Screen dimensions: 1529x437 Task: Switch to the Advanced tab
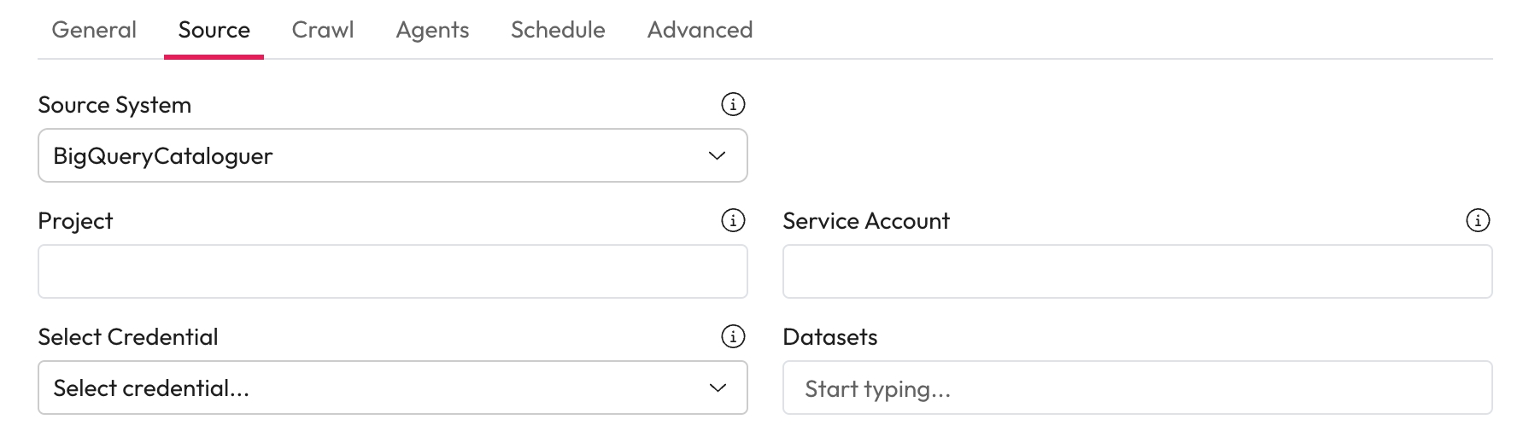(x=700, y=30)
